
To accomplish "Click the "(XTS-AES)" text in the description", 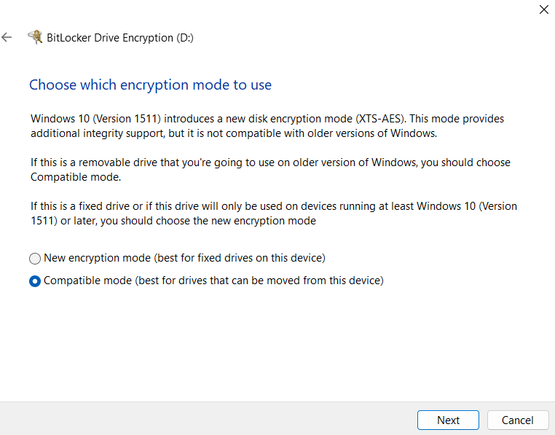I will pos(380,118).
